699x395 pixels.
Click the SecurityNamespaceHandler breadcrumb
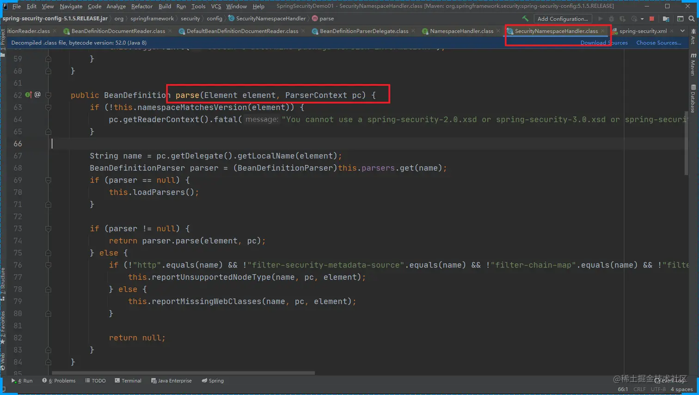point(267,18)
